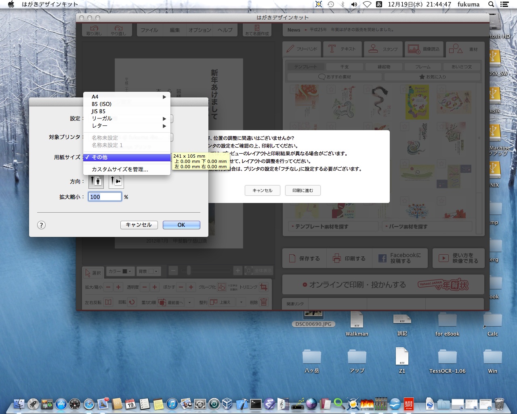Select JIS B5 paper size
The image size is (517, 414).
[99, 111]
